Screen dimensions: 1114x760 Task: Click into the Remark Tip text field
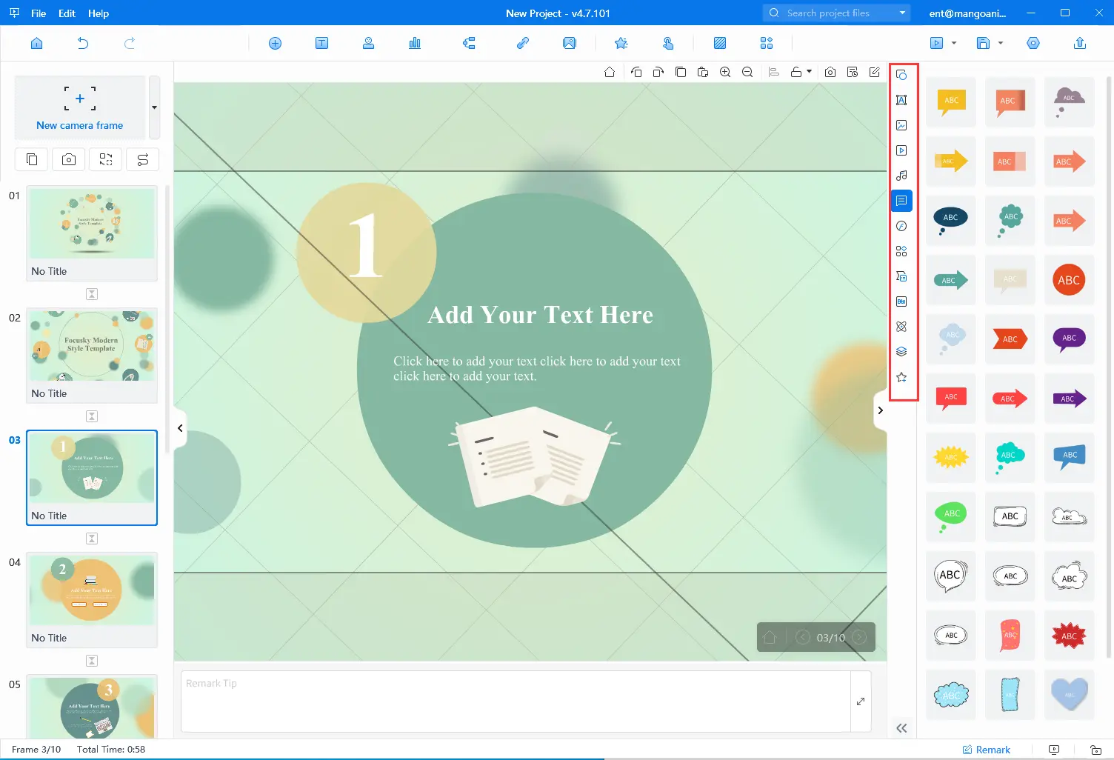(x=515, y=701)
